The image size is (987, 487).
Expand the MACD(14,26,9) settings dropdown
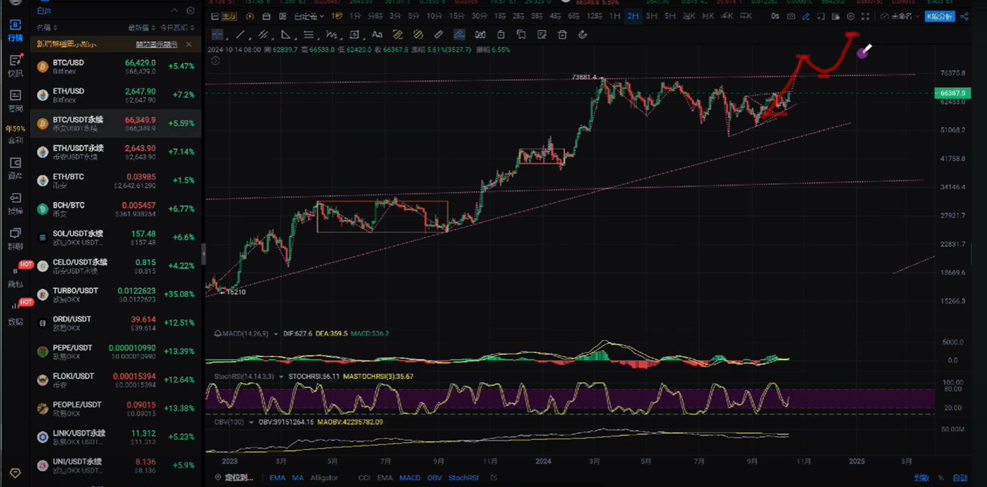pyautogui.click(x=276, y=334)
